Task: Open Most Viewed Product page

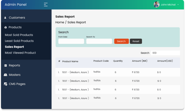Action: [x=20, y=53]
